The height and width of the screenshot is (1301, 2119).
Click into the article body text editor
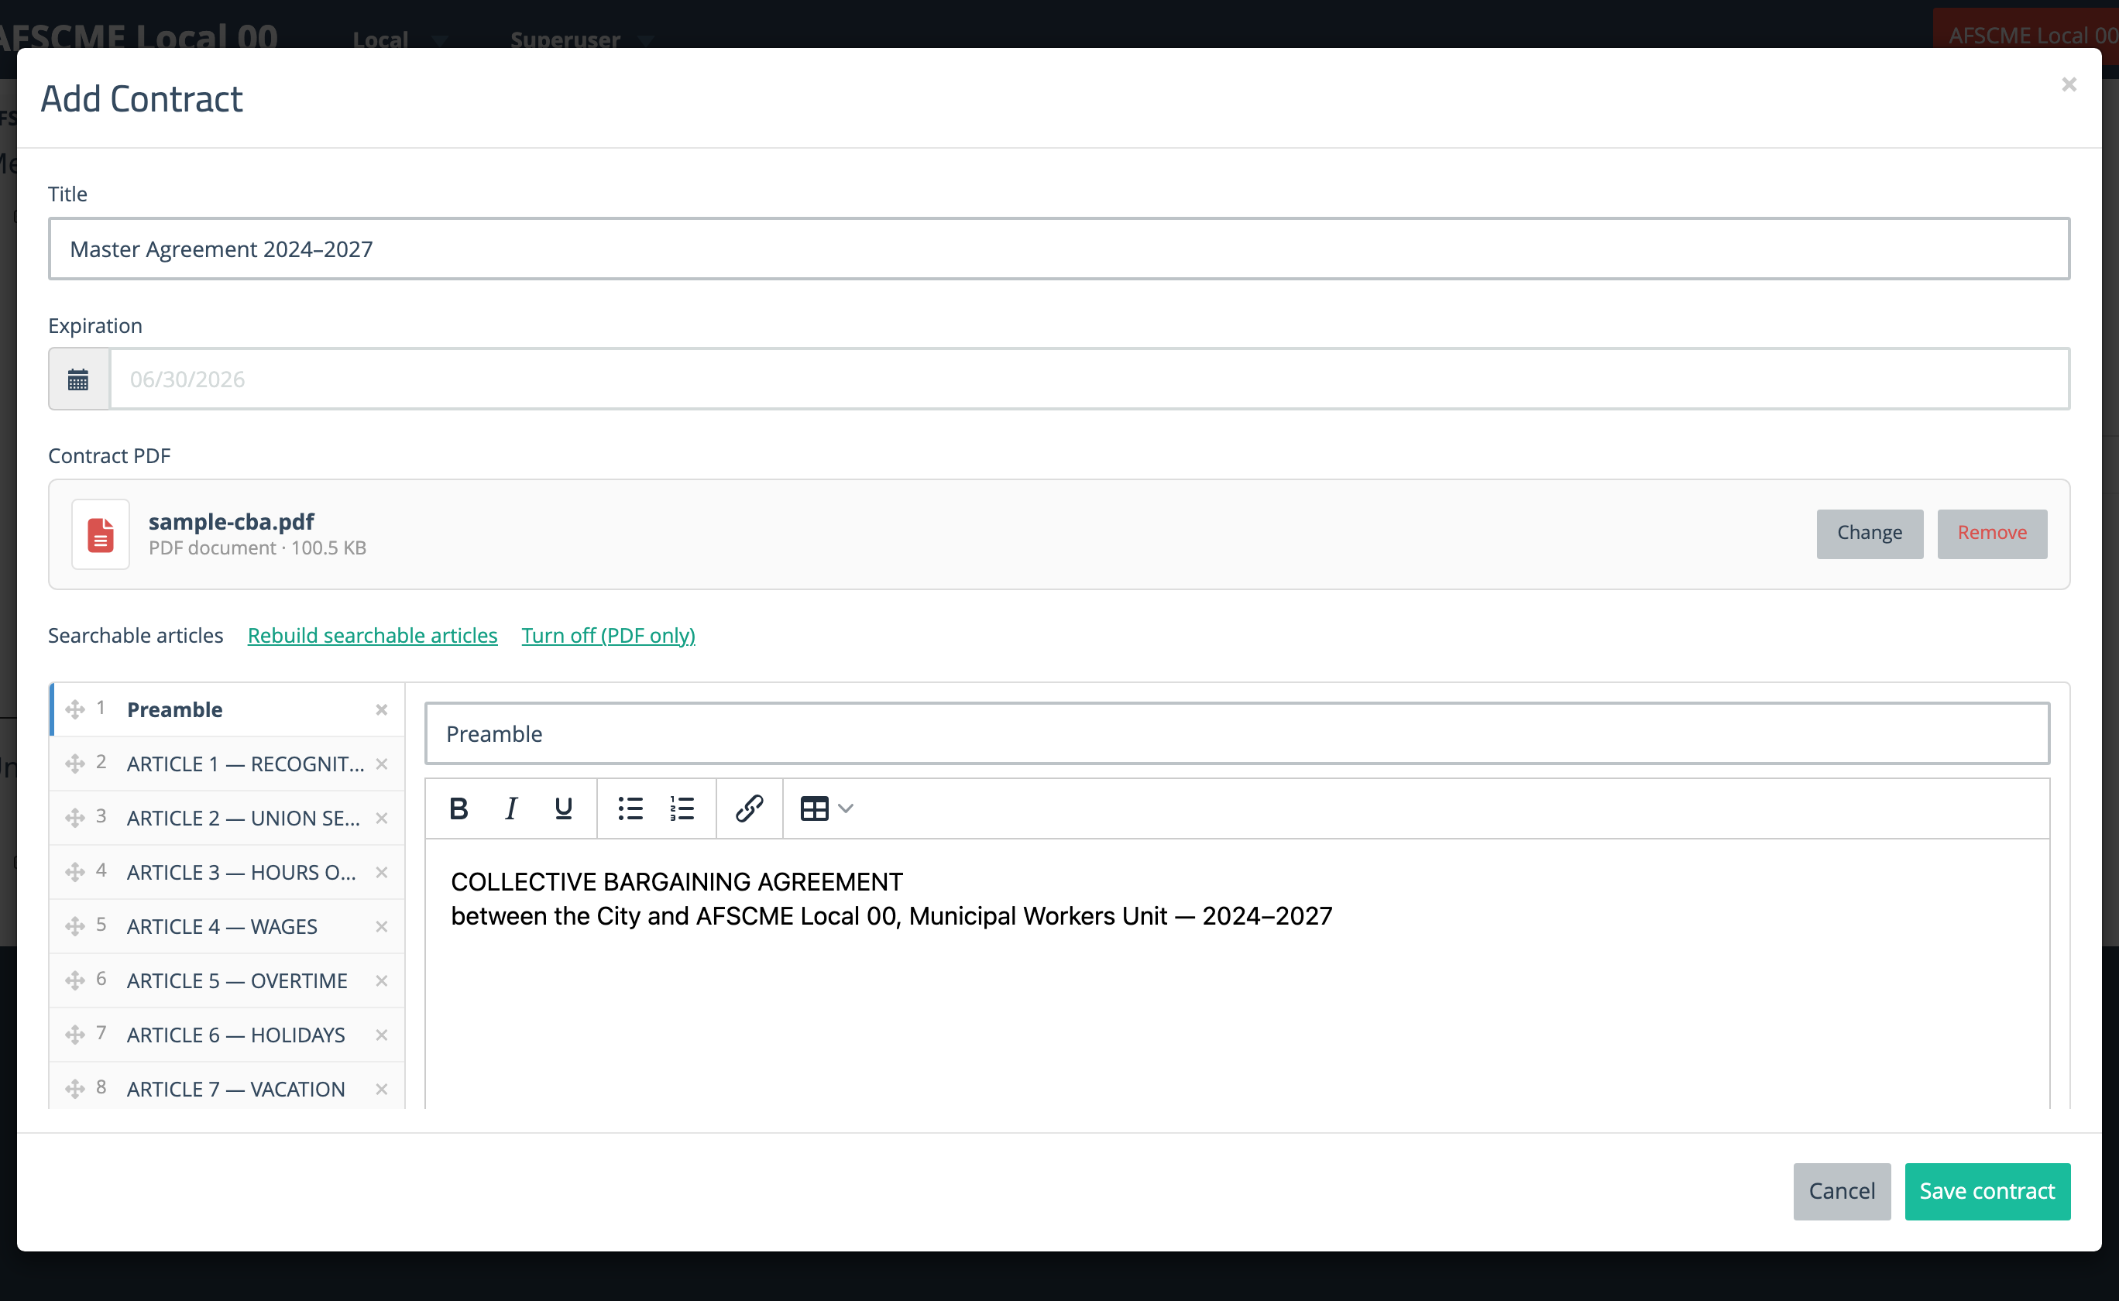click(1237, 973)
